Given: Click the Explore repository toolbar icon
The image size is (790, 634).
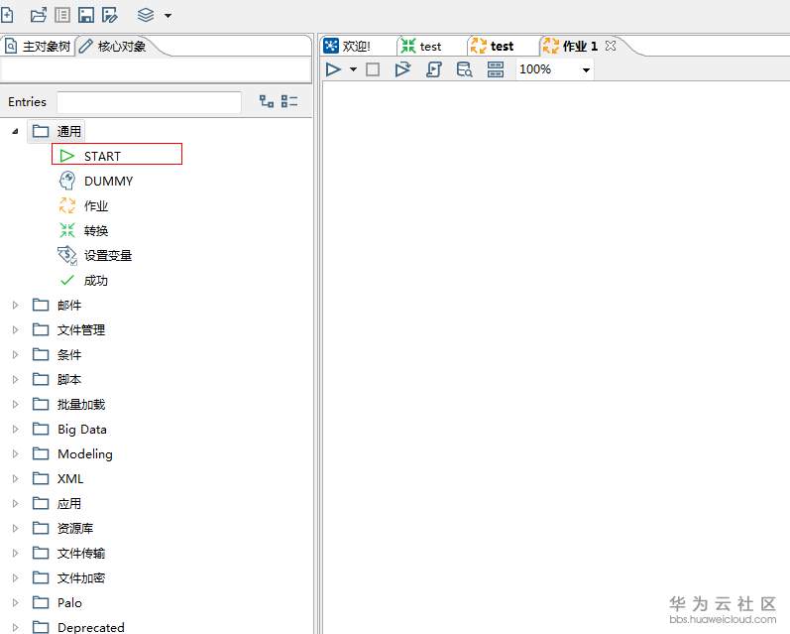Looking at the screenshot, I should (62, 15).
